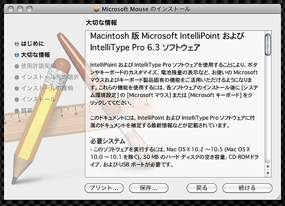Click the インストール step in the sidebar
285x206 pixels.
pos(38,99)
